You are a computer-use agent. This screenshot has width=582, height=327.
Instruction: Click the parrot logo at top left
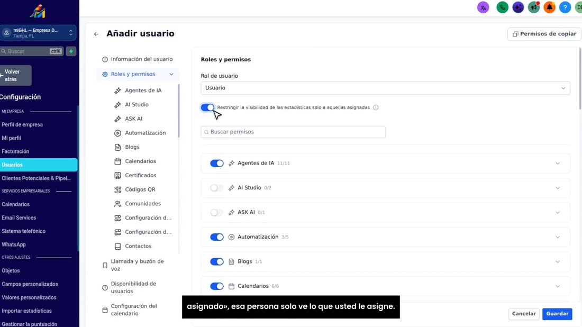click(x=38, y=11)
